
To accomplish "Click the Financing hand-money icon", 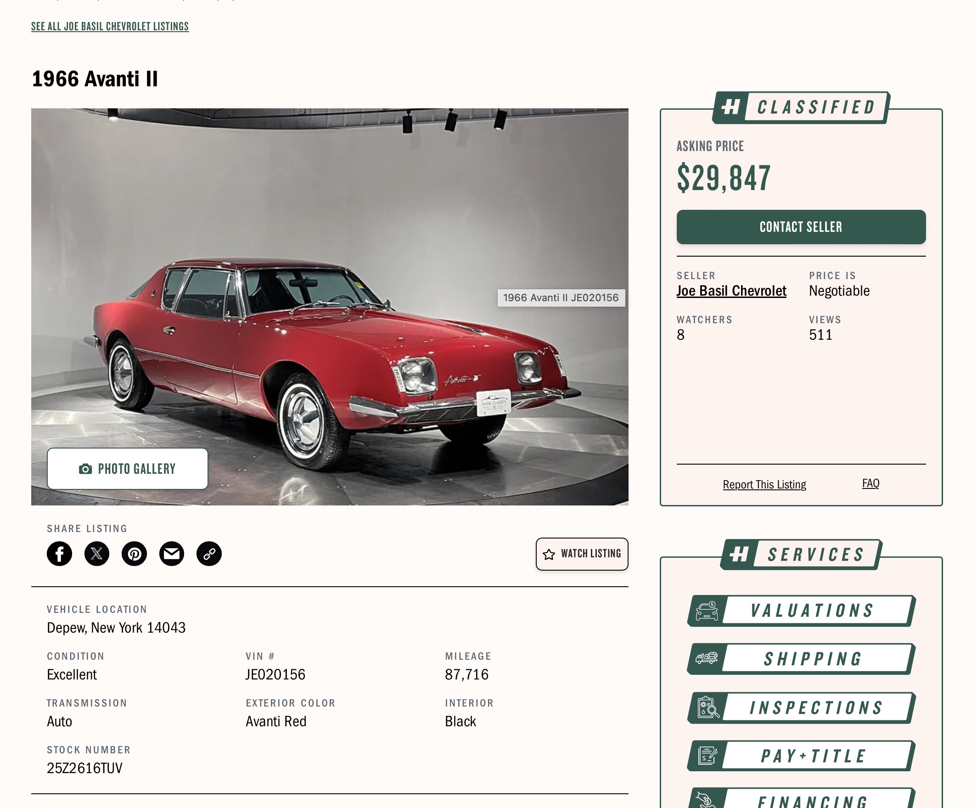I will coord(706,800).
